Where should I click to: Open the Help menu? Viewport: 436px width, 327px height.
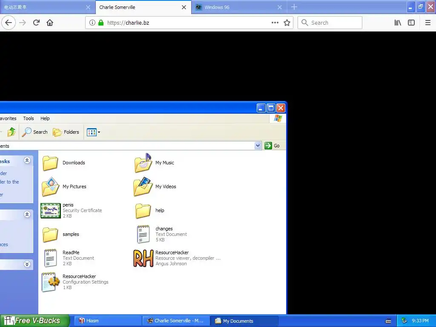pos(45,118)
